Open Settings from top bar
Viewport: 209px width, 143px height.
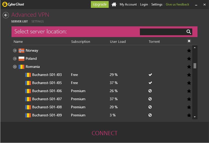(x=157, y=4)
